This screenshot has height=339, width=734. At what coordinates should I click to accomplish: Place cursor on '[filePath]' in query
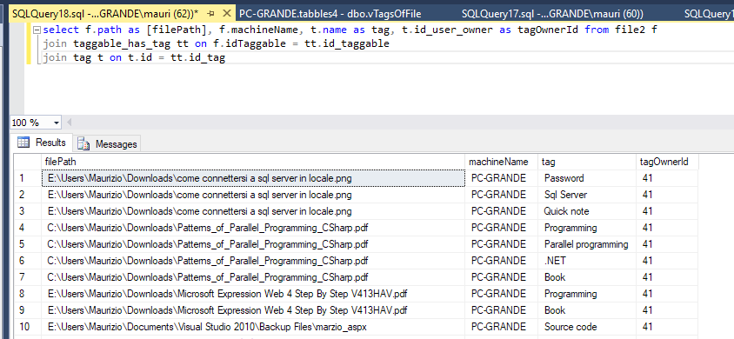click(175, 30)
